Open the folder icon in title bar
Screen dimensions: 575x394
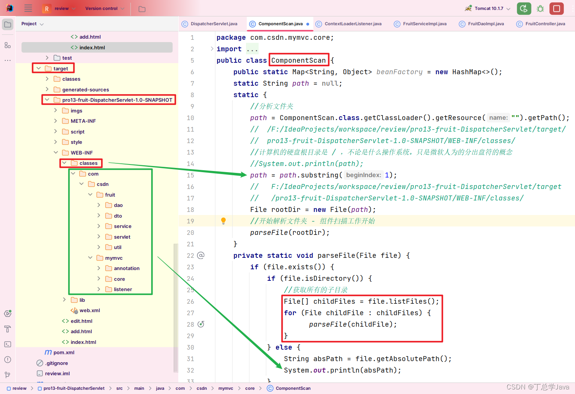coord(142,9)
